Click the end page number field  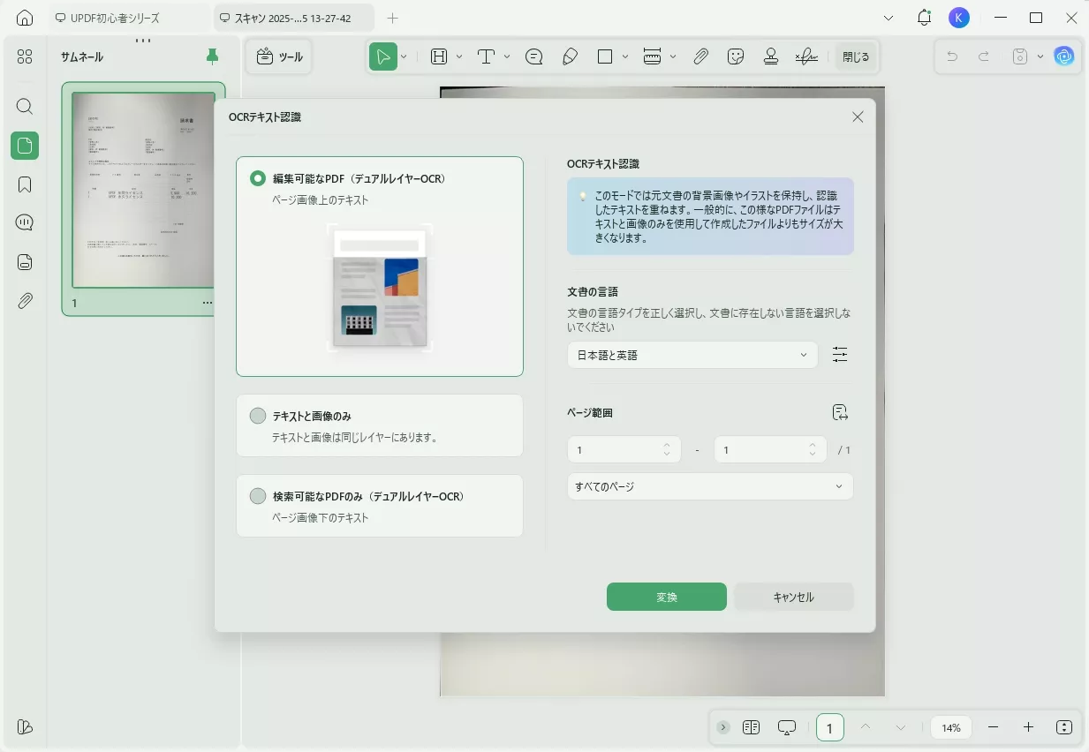click(770, 450)
